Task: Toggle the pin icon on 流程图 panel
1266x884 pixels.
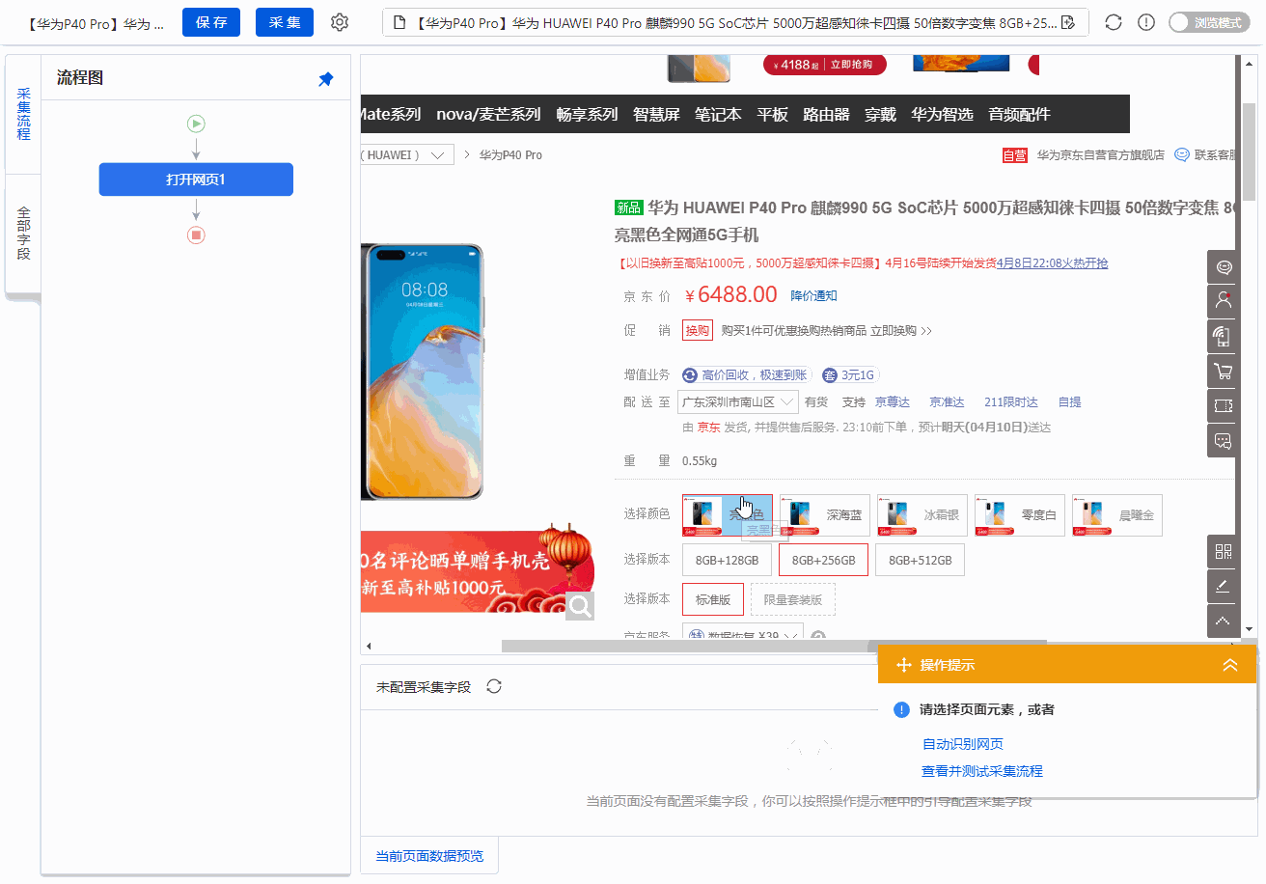Action: click(x=325, y=78)
